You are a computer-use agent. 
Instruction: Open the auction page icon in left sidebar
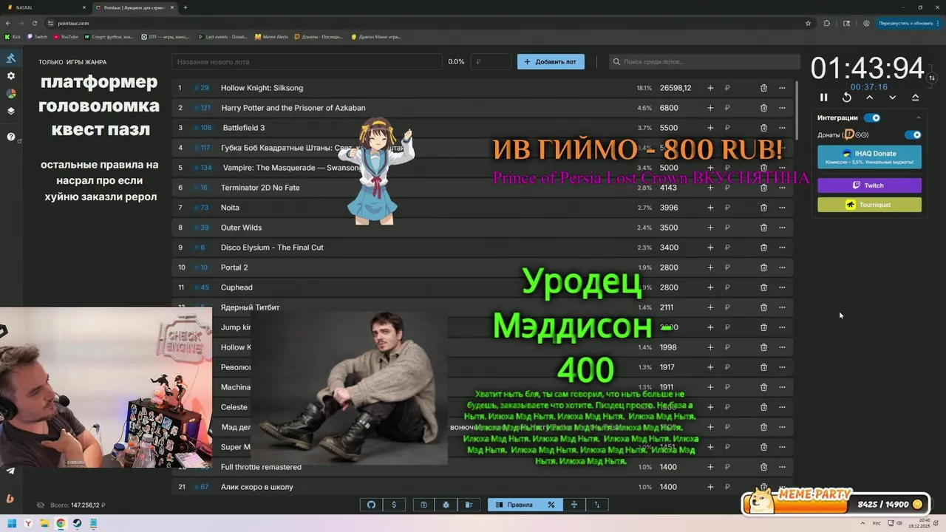11,58
